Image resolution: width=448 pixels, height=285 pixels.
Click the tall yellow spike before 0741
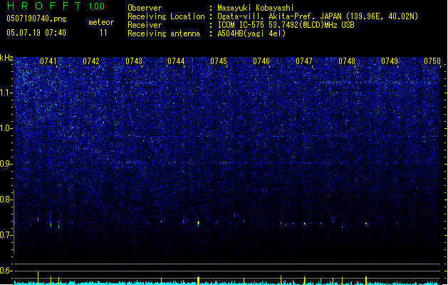pyautogui.click(x=38, y=277)
